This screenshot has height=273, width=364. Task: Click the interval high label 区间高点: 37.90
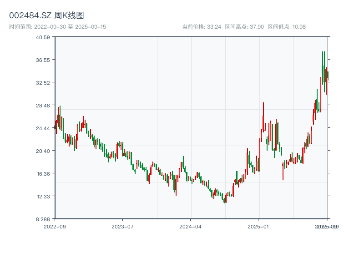pyautogui.click(x=244, y=27)
